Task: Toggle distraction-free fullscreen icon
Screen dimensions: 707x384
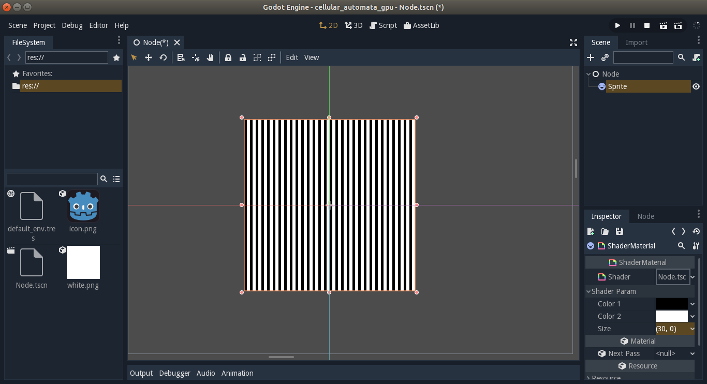Action: 573,42
